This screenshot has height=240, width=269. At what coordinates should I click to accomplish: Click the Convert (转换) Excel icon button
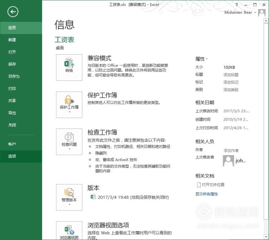69,68
